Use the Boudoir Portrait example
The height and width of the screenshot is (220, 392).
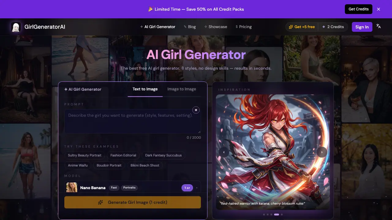tap(109, 165)
